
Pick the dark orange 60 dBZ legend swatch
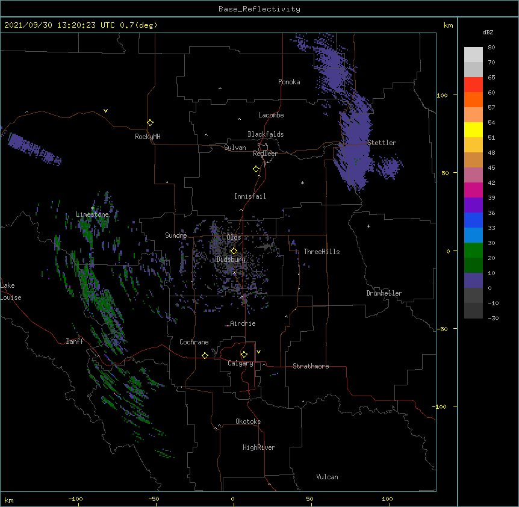[473, 99]
